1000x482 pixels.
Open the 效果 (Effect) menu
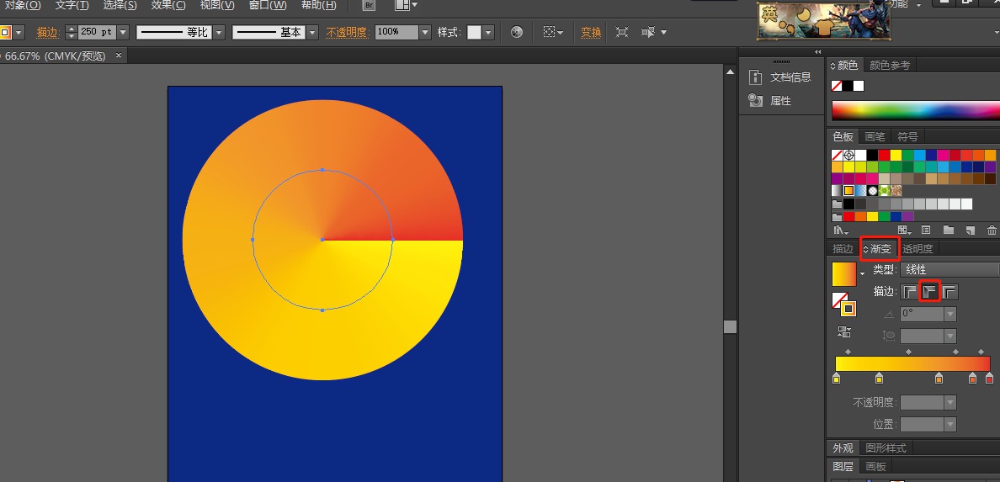point(168,5)
